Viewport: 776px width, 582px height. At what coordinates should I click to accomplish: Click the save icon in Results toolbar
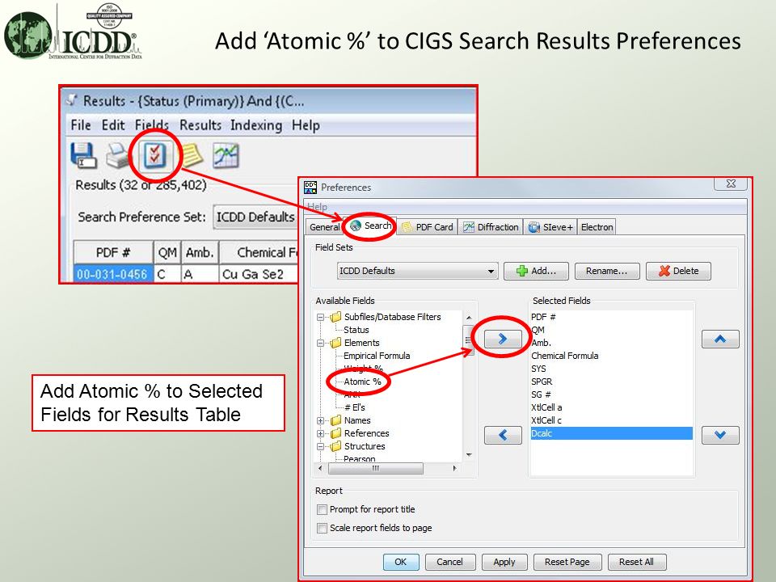(x=82, y=155)
